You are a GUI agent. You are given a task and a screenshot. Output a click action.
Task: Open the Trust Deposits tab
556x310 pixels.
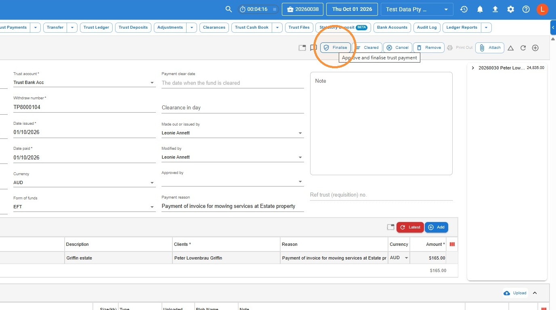coord(133,27)
